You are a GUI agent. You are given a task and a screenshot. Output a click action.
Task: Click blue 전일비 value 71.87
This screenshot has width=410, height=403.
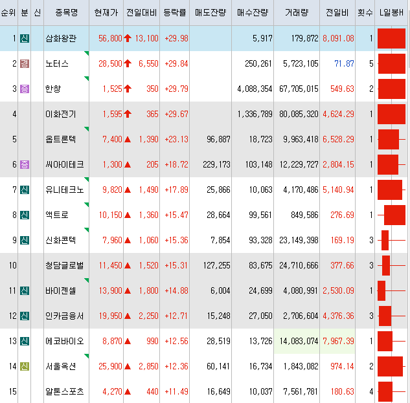tap(344, 64)
